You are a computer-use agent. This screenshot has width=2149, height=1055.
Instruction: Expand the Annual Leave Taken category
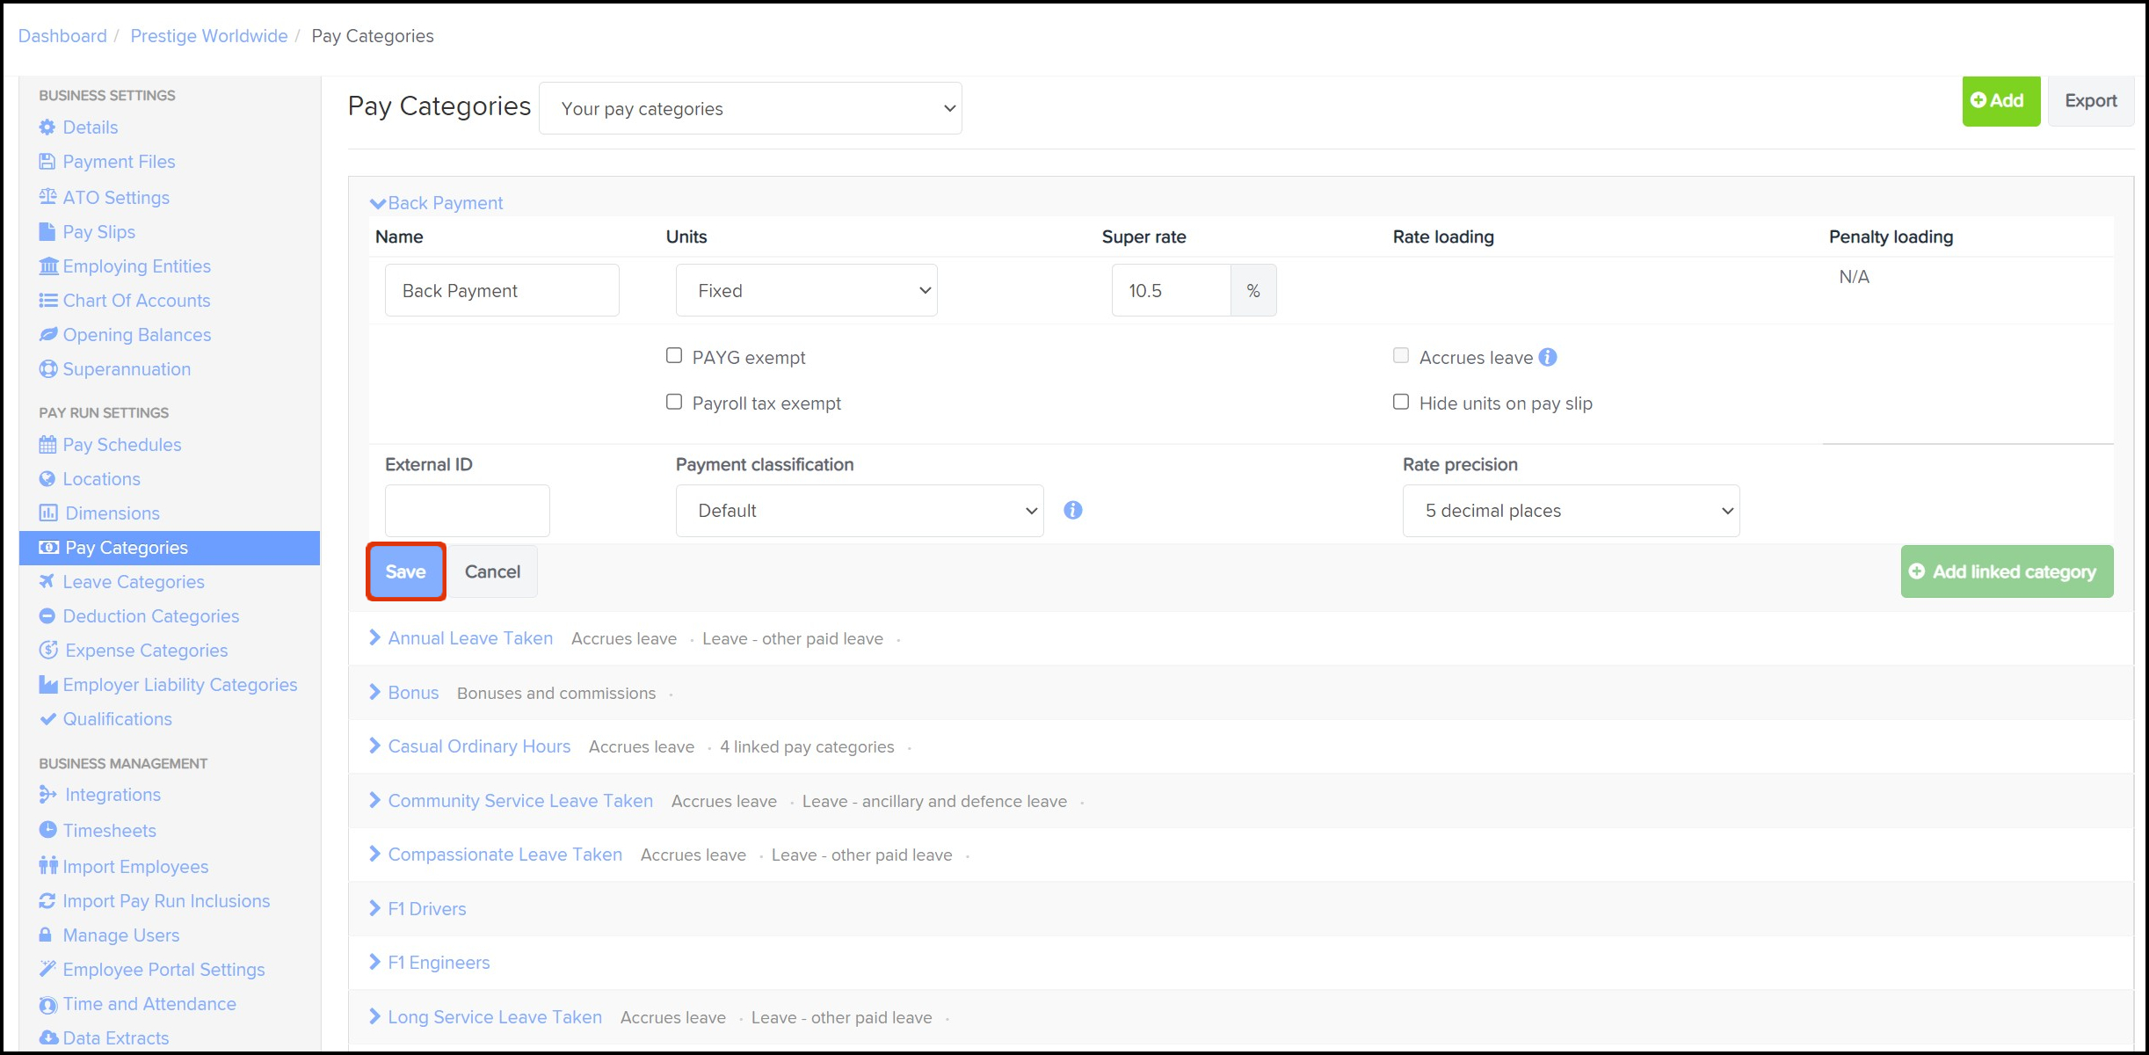(469, 638)
